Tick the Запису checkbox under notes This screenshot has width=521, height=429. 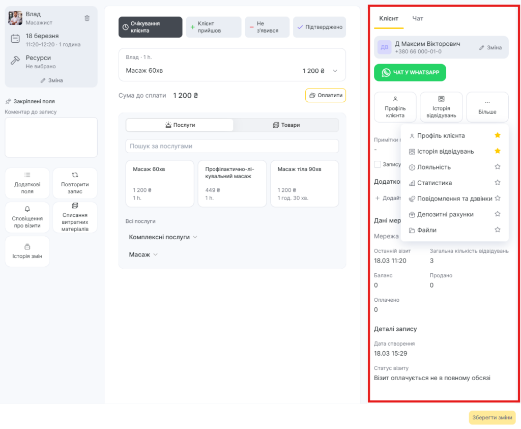(x=378, y=164)
